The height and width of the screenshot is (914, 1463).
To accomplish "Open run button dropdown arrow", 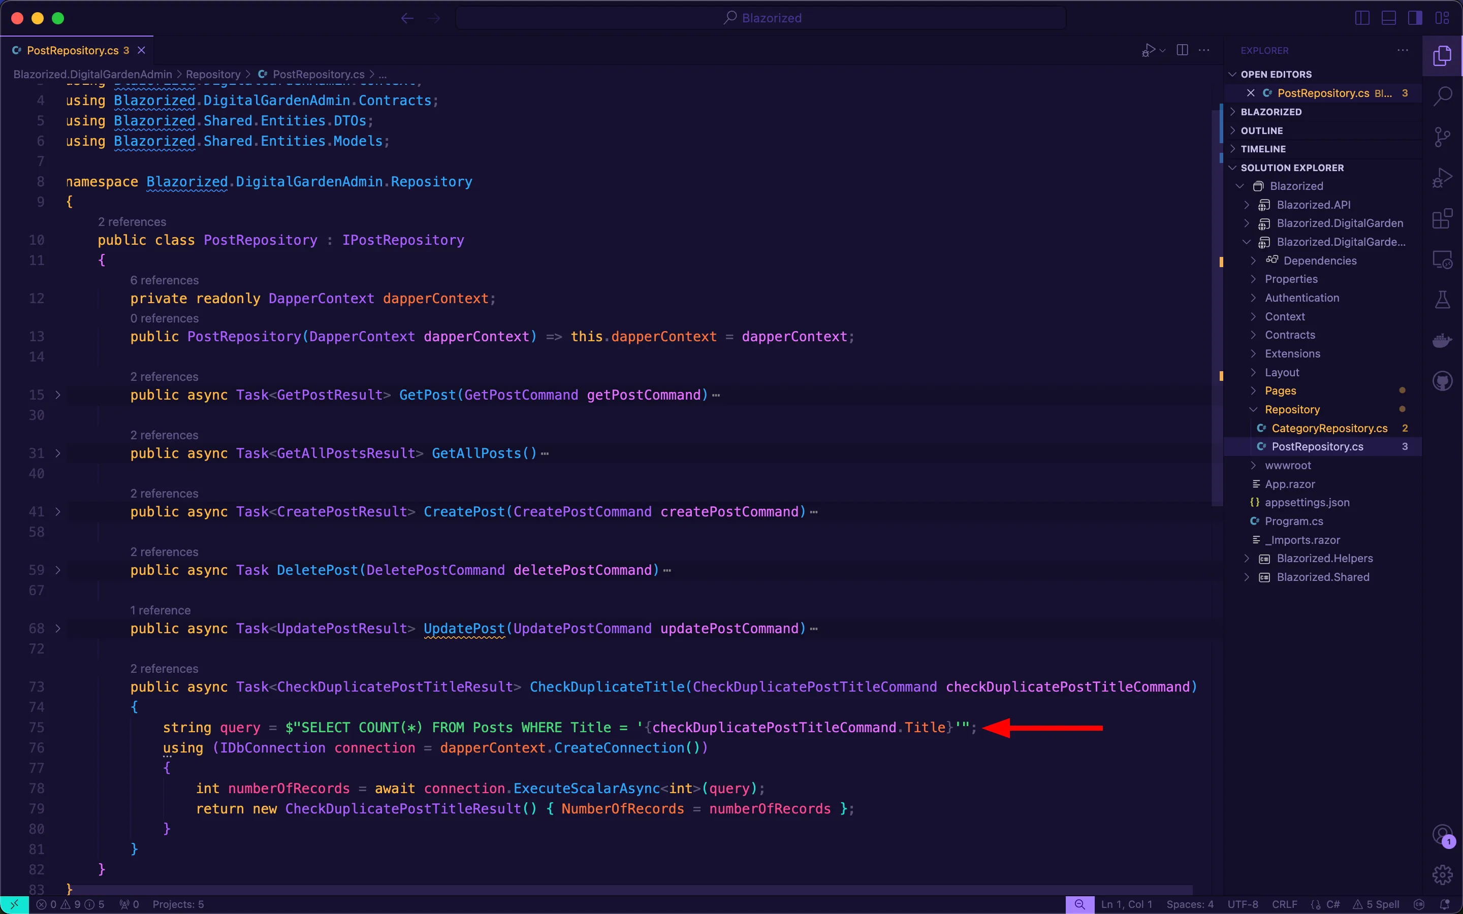I will [x=1163, y=50].
